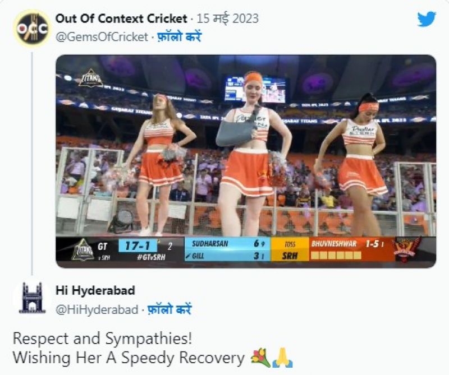The image size is (449, 375).
Task: Open Out Of Context Cricket profile avatar
Action: [x=33, y=28]
